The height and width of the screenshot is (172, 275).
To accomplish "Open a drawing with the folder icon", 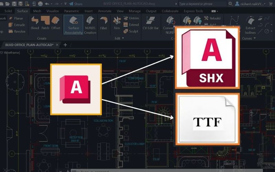I will 7,4.
